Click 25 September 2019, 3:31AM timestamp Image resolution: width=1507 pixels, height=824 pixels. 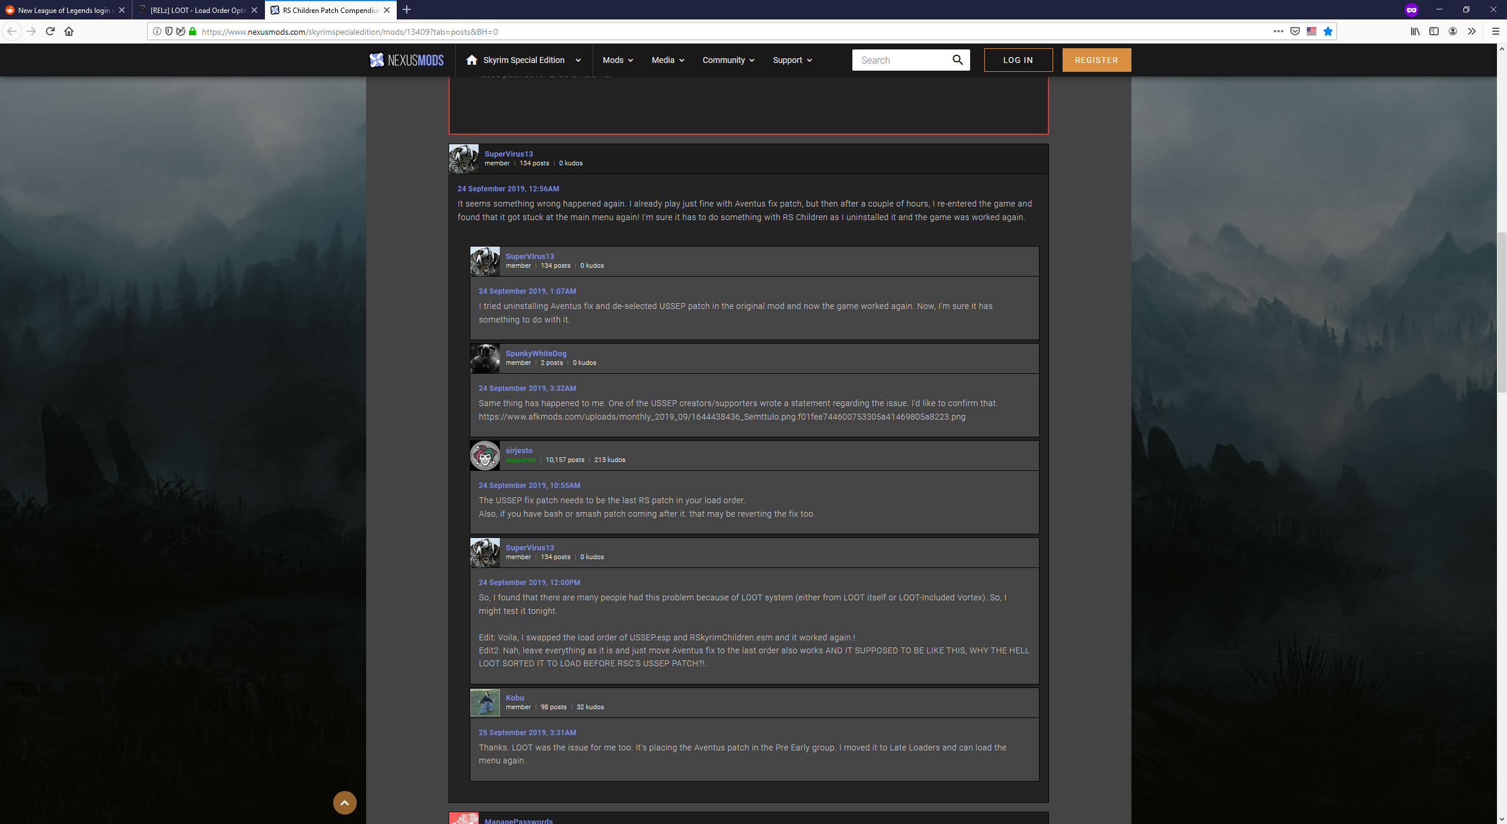pyautogui.click(x=527, y=732)
